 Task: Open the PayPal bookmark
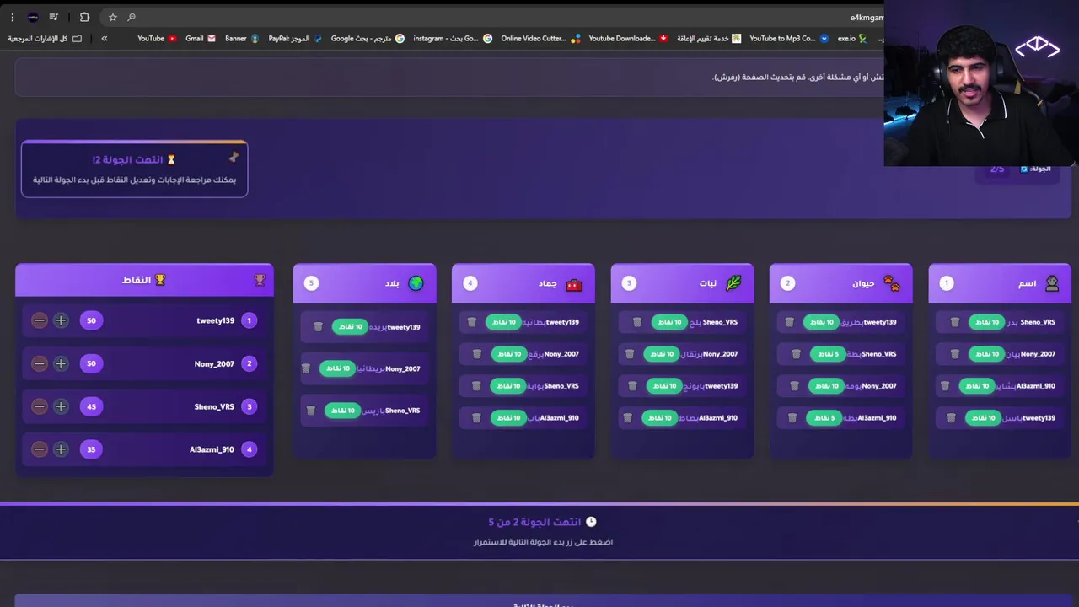point(295,38)
